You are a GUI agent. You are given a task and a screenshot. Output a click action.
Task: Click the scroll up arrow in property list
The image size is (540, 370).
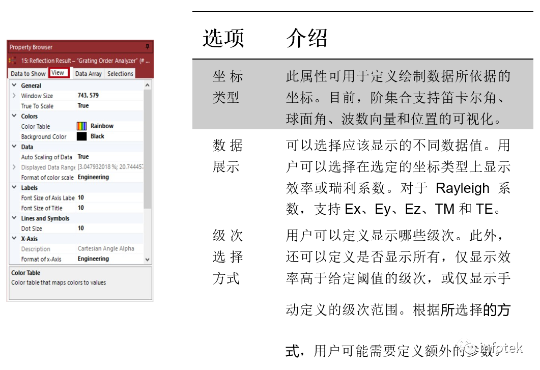click(x=148, y=85)
